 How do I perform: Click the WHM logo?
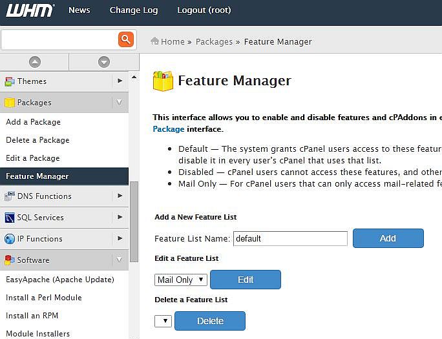point(30,10)
